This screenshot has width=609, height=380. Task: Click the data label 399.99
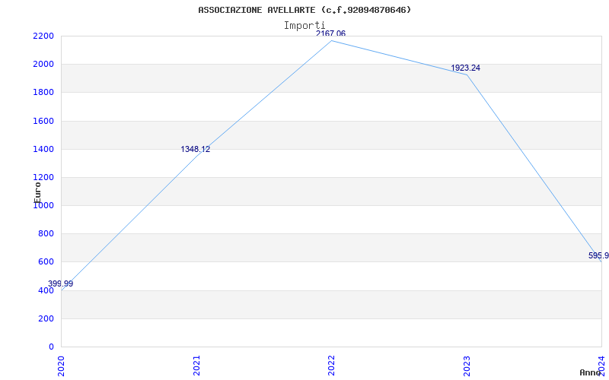click(x=61, y=283)
